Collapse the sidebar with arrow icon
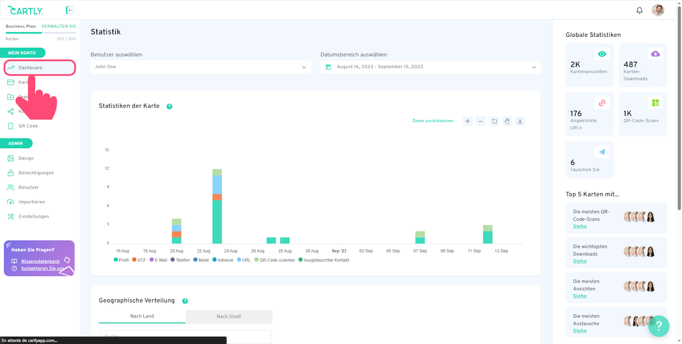The height and width of the screenshot is (344, 682). (x=70, y=10)
